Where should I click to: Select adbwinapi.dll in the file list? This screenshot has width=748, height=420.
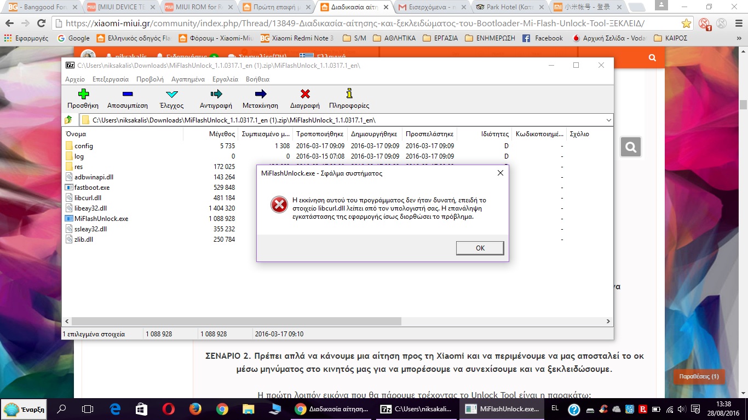click(x=89, y=177)
